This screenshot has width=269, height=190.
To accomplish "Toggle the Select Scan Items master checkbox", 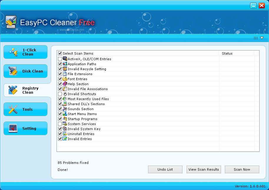I will [60, 53].
